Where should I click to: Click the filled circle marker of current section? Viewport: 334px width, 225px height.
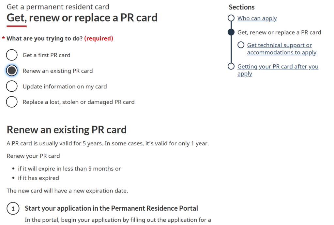(x=231, y=32)
